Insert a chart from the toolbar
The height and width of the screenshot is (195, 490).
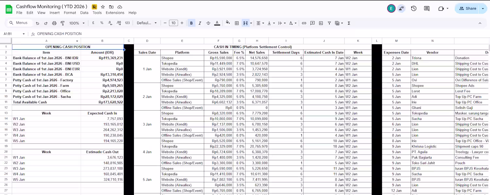(321, 23)
